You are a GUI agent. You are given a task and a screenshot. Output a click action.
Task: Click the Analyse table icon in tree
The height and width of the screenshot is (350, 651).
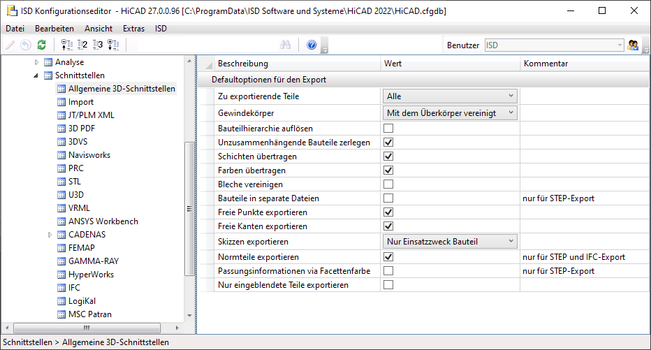pyautogui.click(x=48, y=62)
